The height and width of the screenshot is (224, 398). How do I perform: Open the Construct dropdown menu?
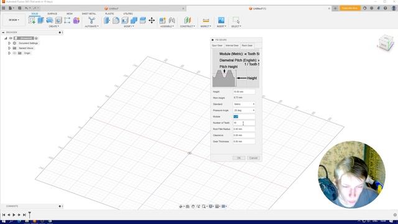pyautogui.click(x=188, y=26)
